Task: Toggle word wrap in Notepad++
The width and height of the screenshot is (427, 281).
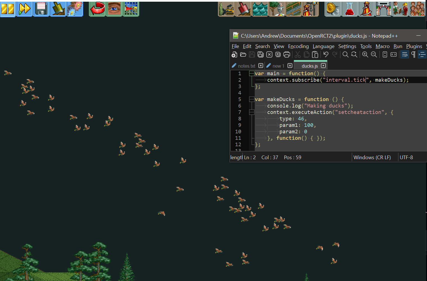Action: click(x=404, y=54)
